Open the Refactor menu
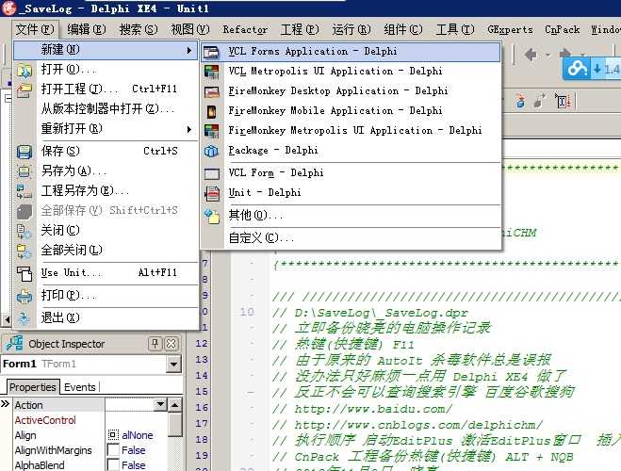621x471 pixels. tap(245, 29)
